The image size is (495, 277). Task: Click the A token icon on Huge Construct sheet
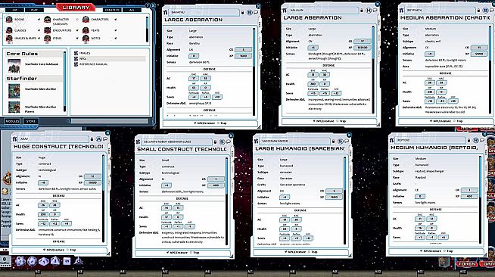pos(98,138)
